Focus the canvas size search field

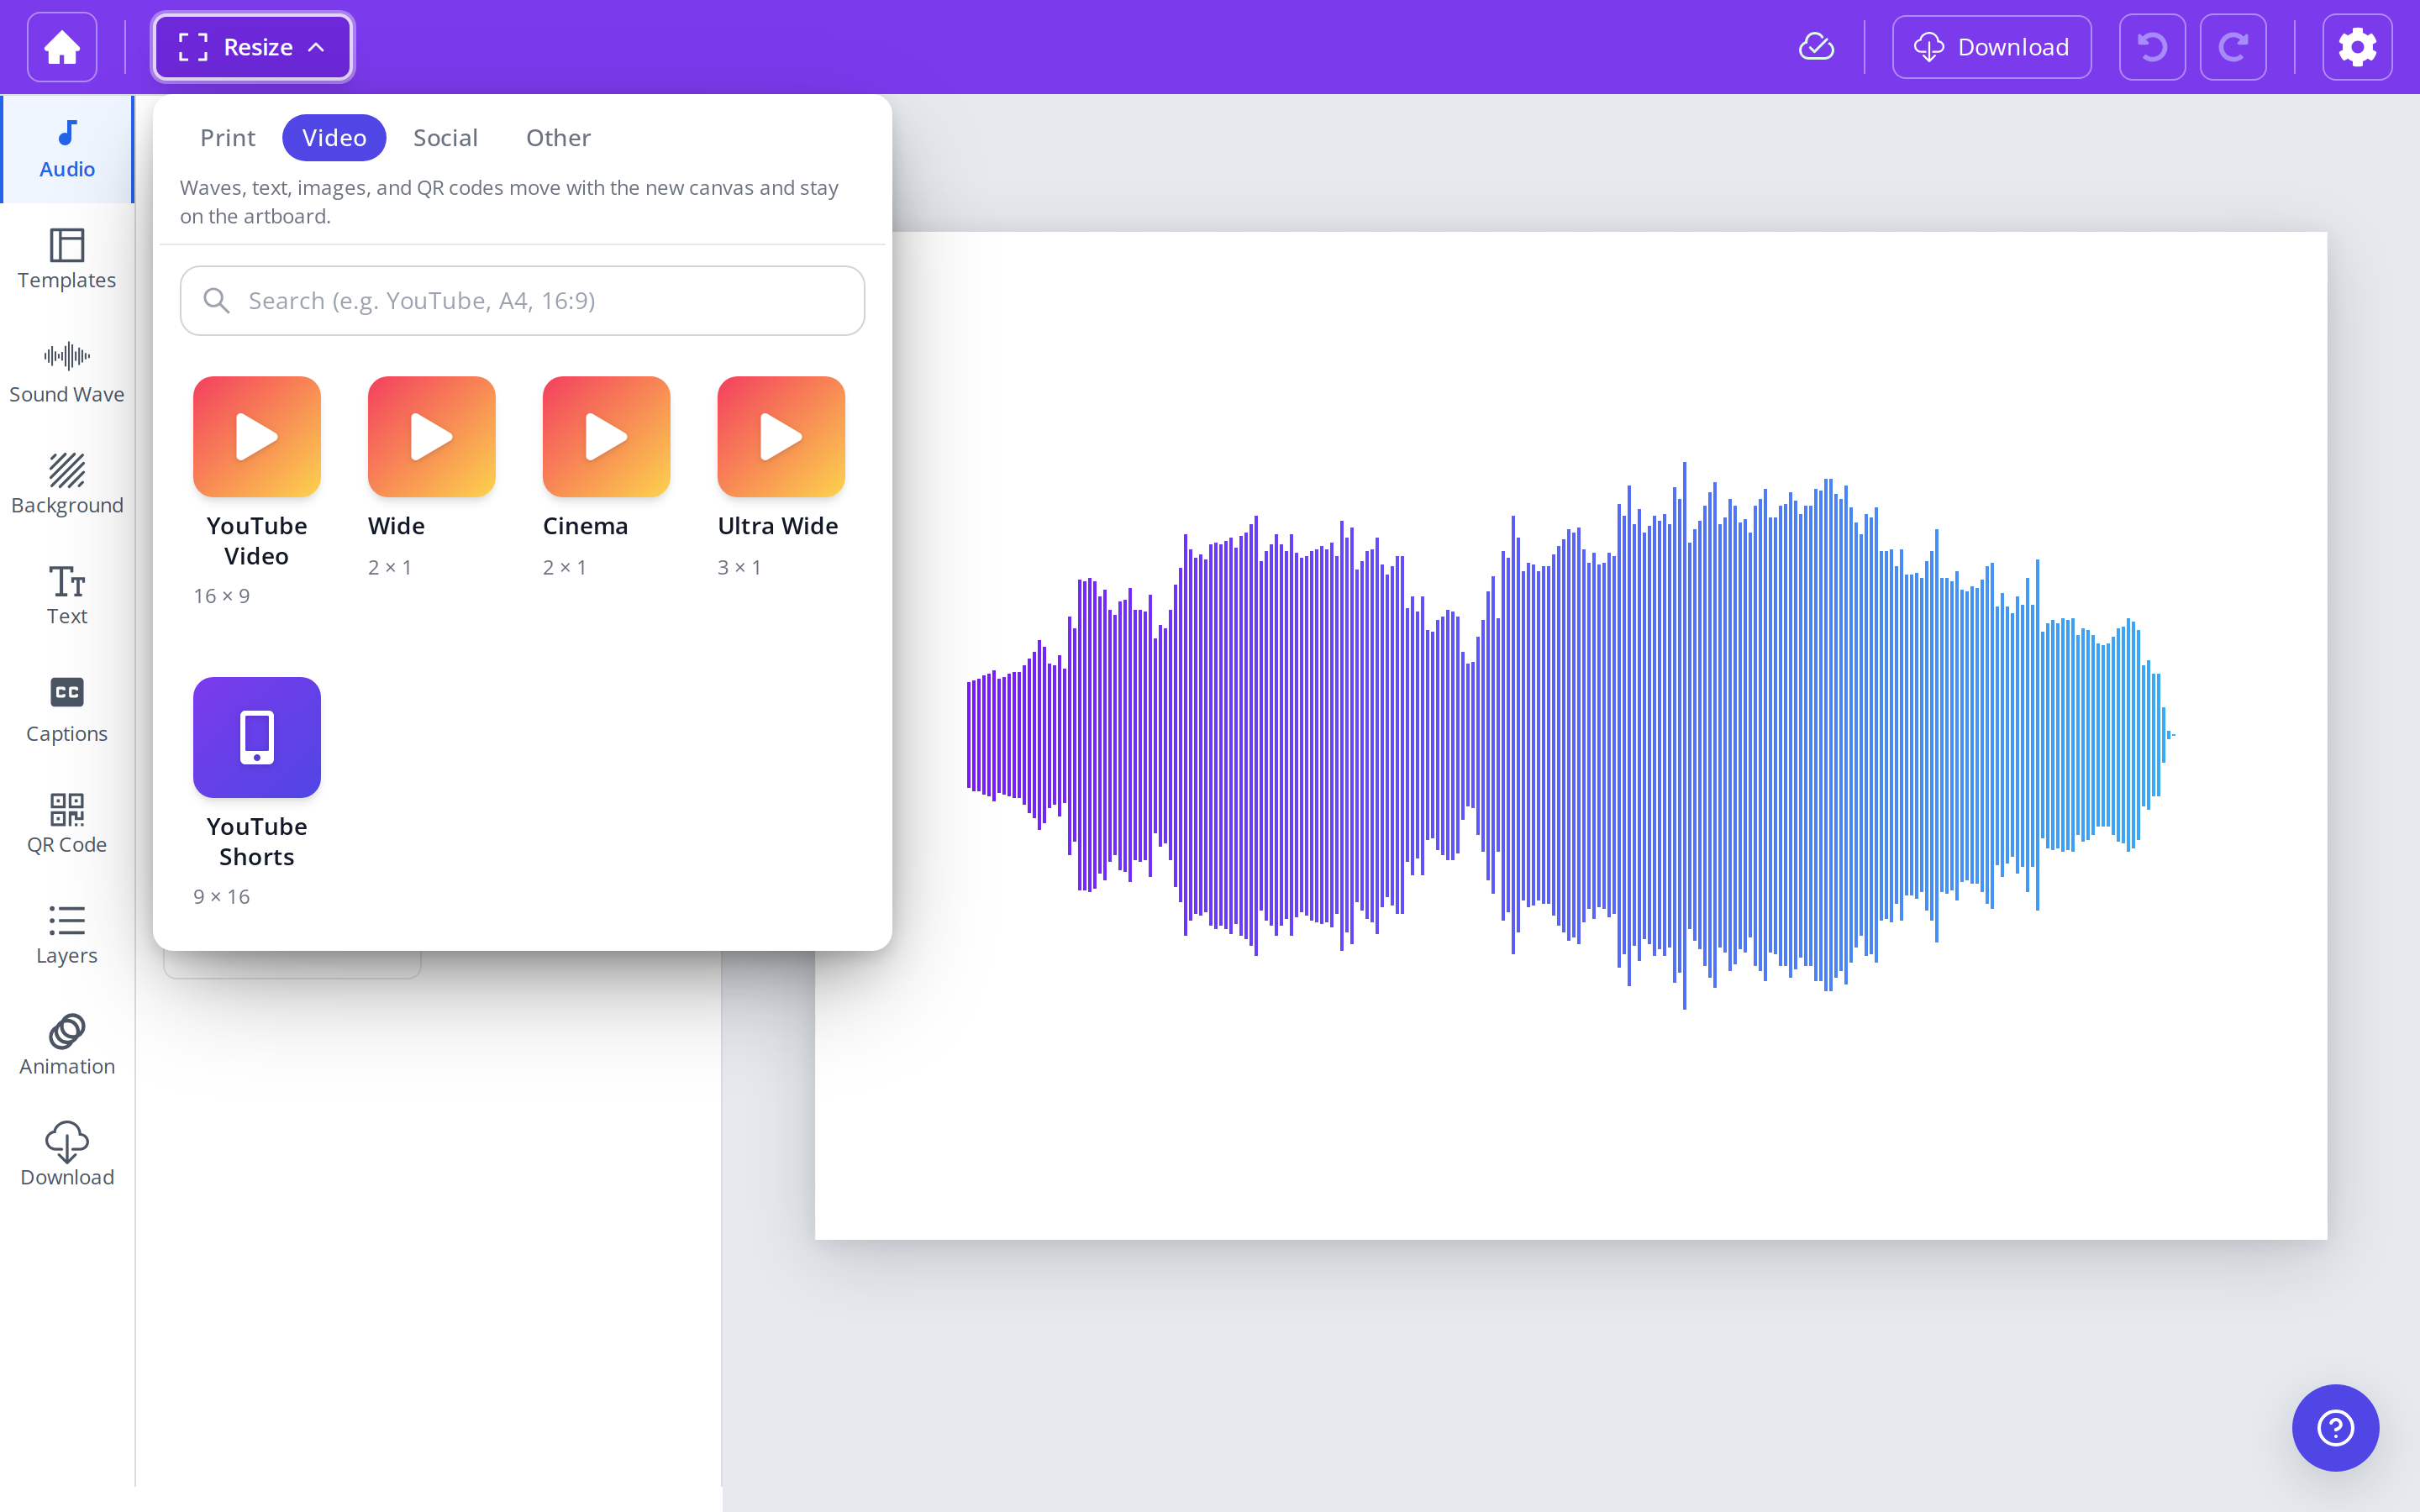[522, 301]
